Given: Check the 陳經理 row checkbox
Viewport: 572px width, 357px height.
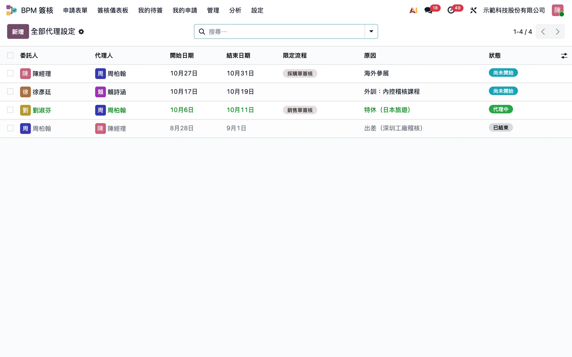Looking at the screenshot, I should [x=10, y=73].
